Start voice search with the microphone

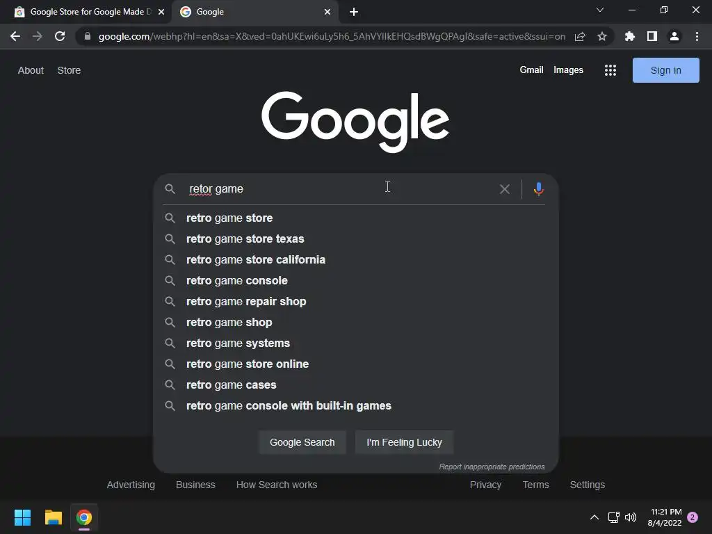[539, 189]
